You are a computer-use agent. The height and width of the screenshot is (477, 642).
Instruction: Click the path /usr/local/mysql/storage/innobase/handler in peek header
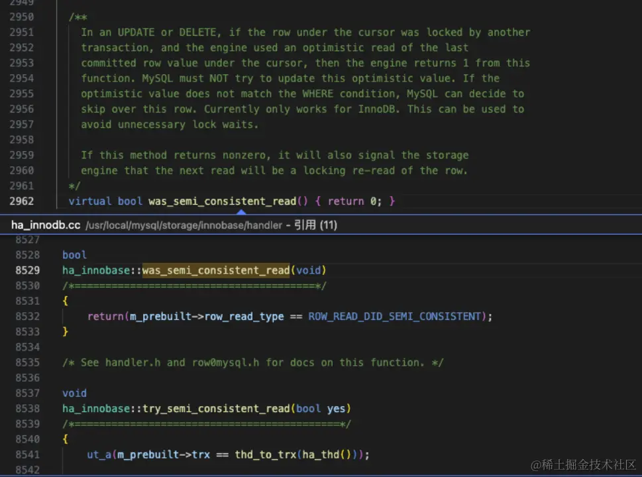[184, 225]
